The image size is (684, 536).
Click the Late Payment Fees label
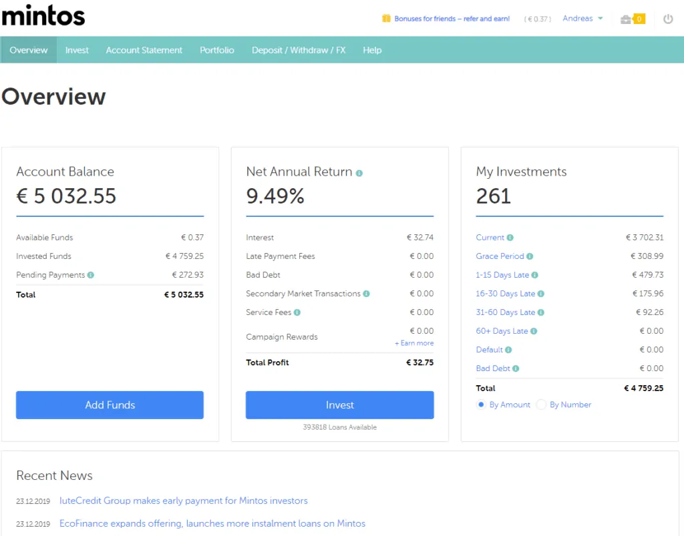click(281, 256)
